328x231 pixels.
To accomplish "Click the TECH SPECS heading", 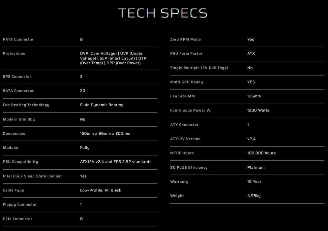I will [x=163, y=13].
